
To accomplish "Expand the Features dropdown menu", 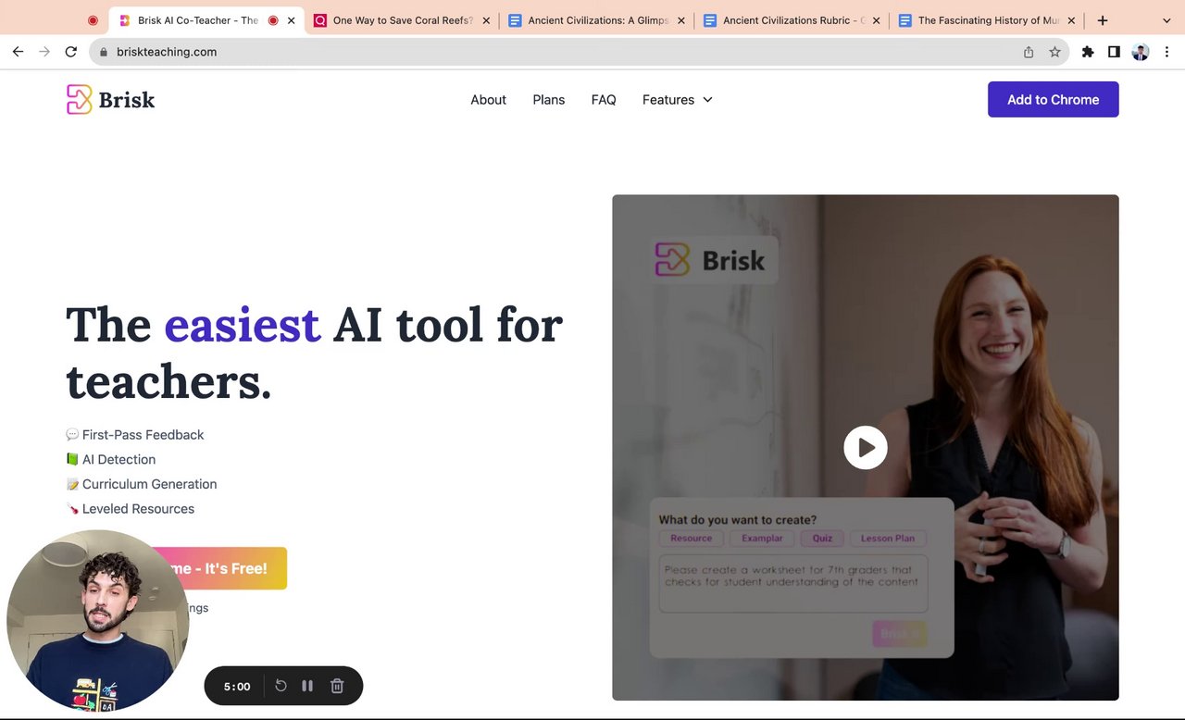I will click(x=678, y=100).
